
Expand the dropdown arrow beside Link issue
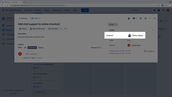point(61,29)
